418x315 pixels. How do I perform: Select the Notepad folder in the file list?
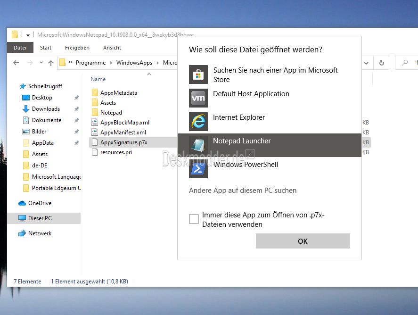[x=111, y=113]
